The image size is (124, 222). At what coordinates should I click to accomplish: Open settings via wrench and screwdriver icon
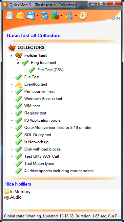(69, 15)
